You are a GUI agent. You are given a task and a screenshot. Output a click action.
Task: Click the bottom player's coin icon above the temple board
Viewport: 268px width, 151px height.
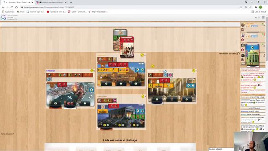(143, 96)
